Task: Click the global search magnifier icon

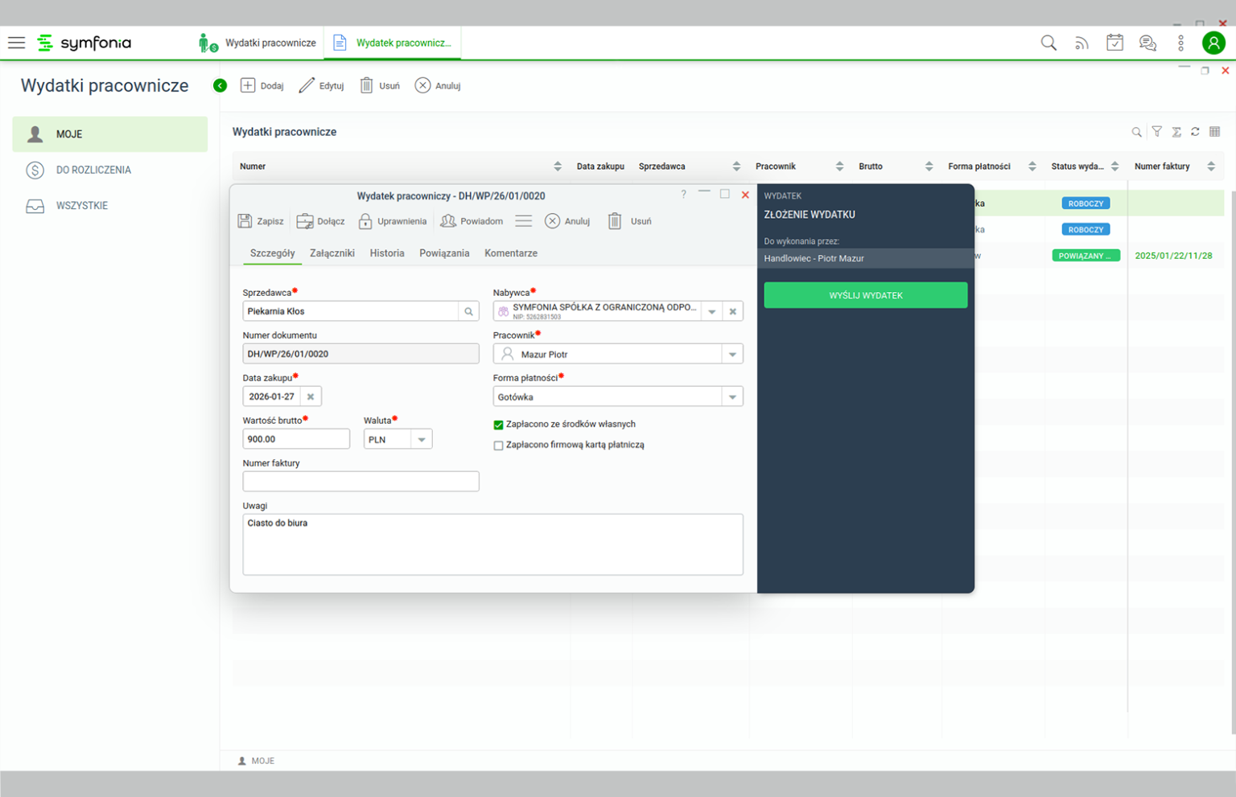Action: [x=1049, y=43]
